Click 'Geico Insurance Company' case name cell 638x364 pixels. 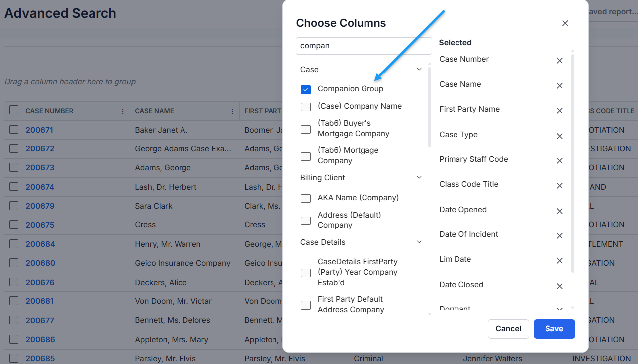(182, 263)
